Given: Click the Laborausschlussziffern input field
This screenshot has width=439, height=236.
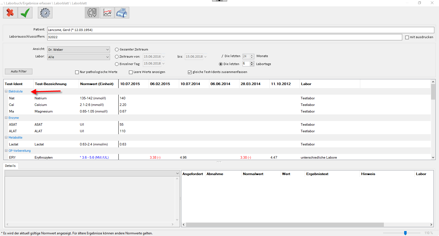Looking at the screenshot, I should [x=224, y=37].
